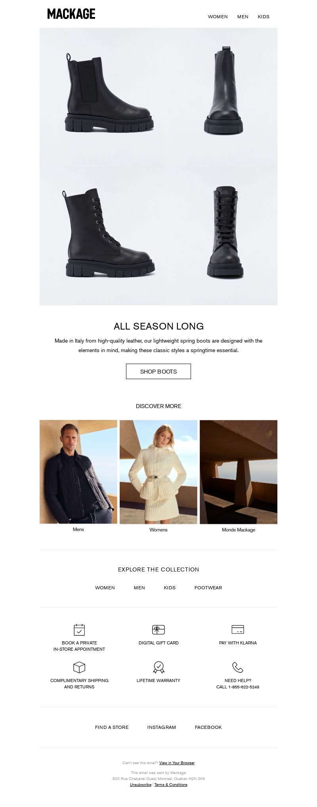This screenshot has height=807, width=317.
Task: Click the Shop Boots button
Action: coord(158,371)
